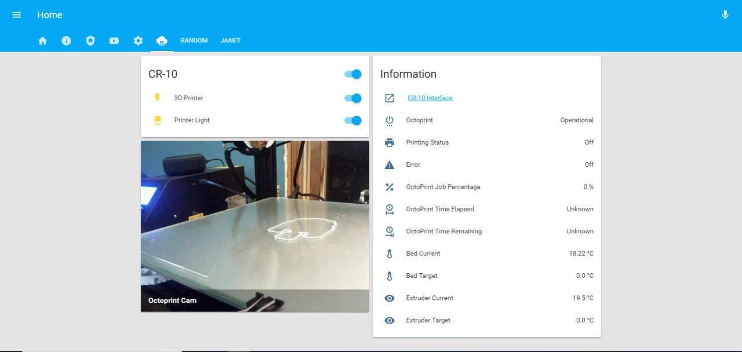Screen dimensions: 742x352
Task: Click the Home title in header
Action: tap(50, 15)
